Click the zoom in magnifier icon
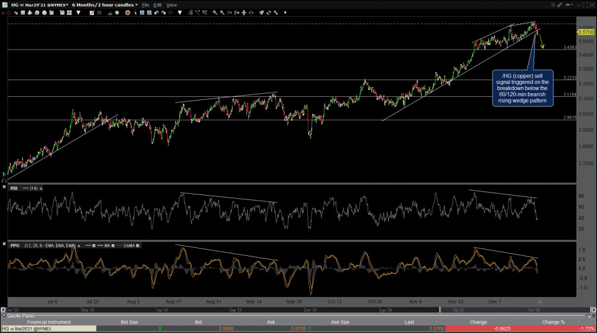The width and height of the screenshot is (597, 333). point(215,12)
